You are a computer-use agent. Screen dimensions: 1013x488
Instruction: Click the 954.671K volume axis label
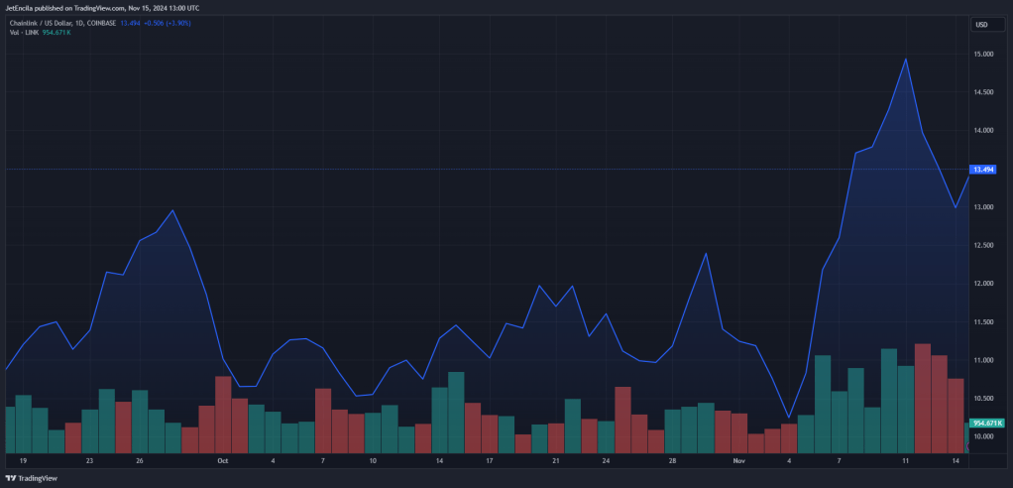click(988, 423)
